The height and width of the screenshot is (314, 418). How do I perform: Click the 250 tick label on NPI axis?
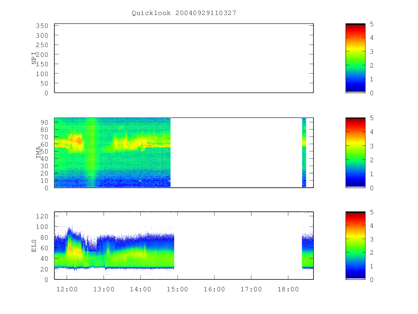[x=42, y=45]
